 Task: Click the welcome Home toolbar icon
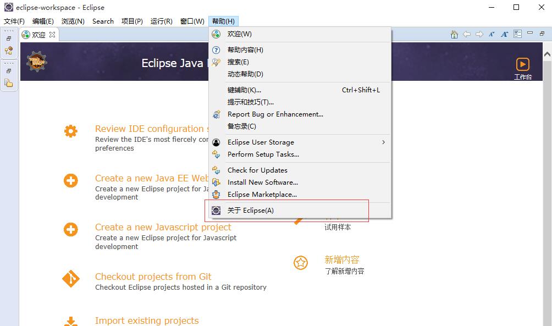454,34
